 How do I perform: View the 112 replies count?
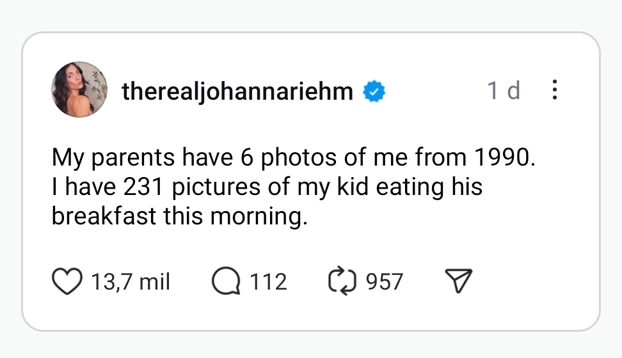click(268, 281)
